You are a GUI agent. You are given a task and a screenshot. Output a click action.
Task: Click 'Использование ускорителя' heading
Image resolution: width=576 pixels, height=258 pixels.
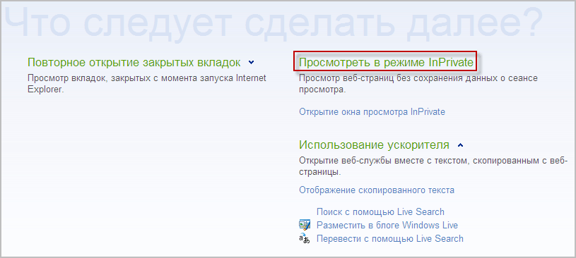coord(374,145)
